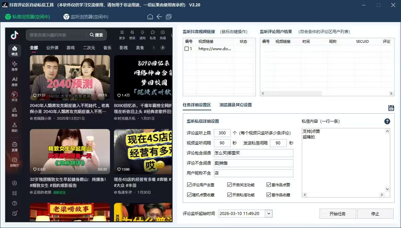Image resolution: width=401 pixels, height=228 pixels.
Task: Click the blue help question mark icon
Action: pos(387,121)
